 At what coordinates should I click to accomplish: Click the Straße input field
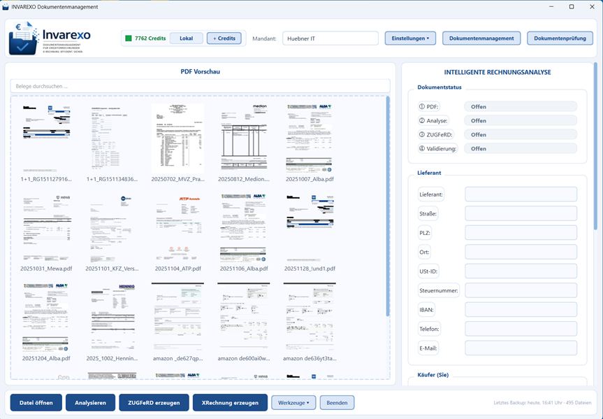(x=521, y=213)
